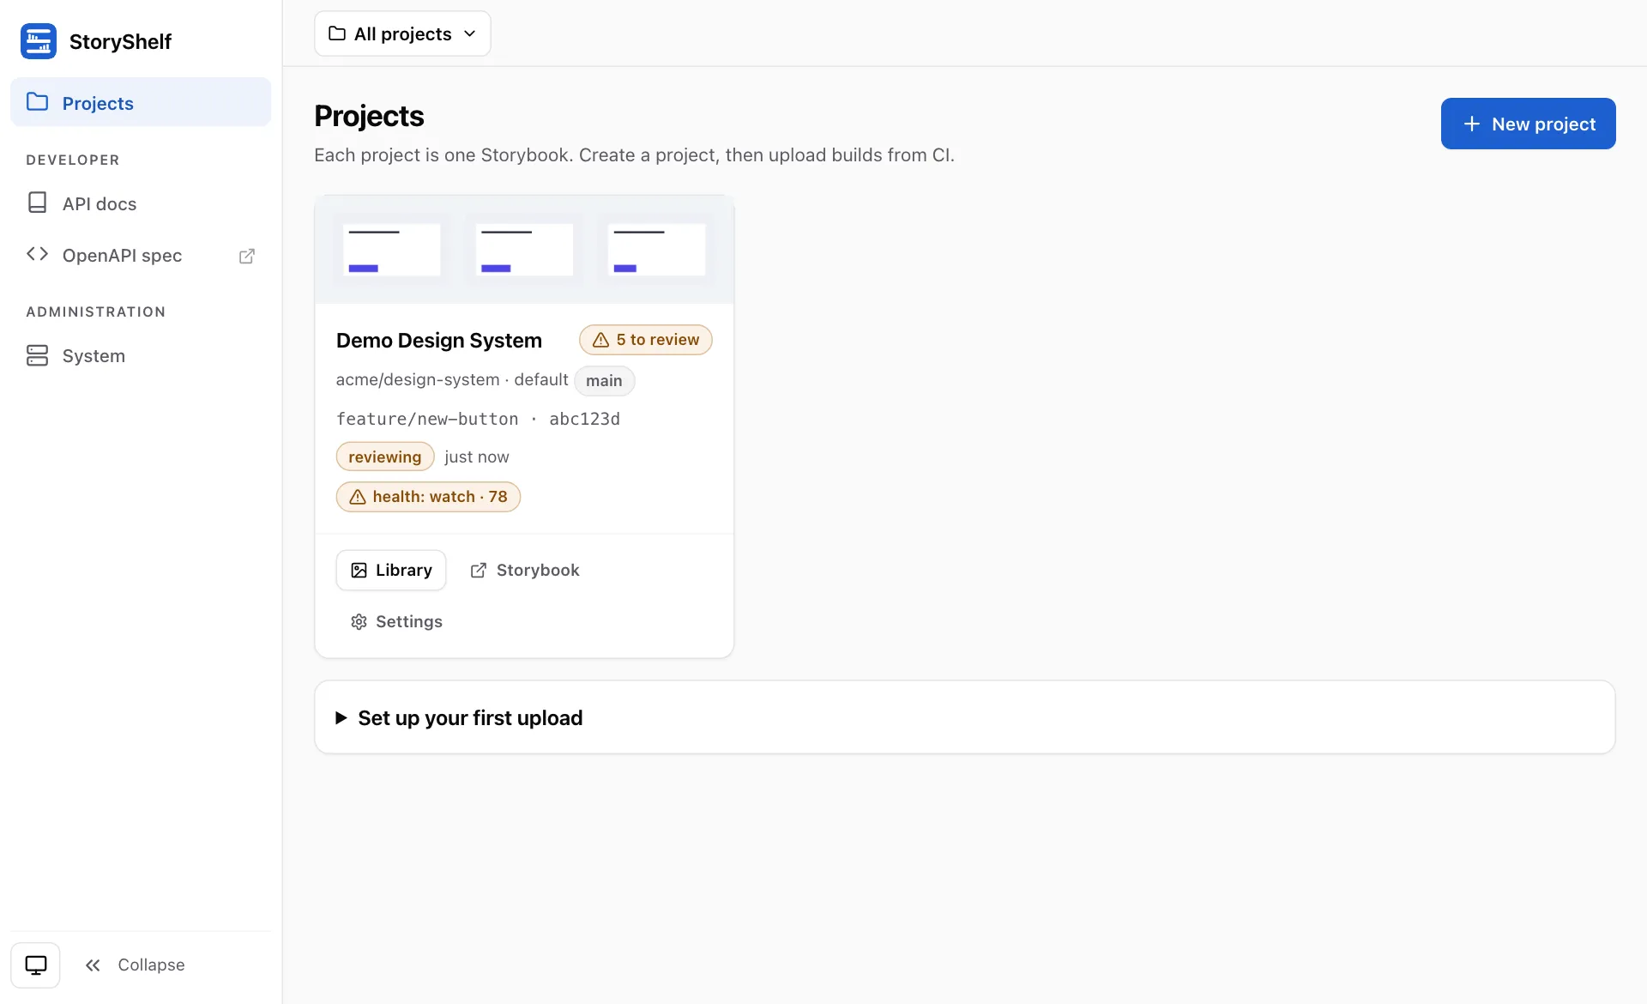The width and height of the screenshot is (1647, 1004).
Task: Click the main branch tag
Action: click(604, 381)
